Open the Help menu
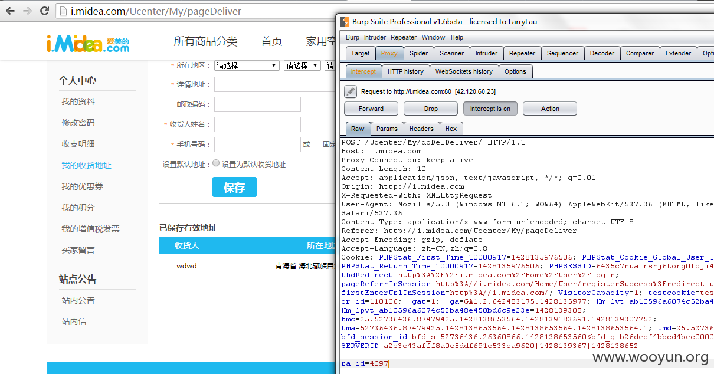714x374 pixels. (457, 37)
